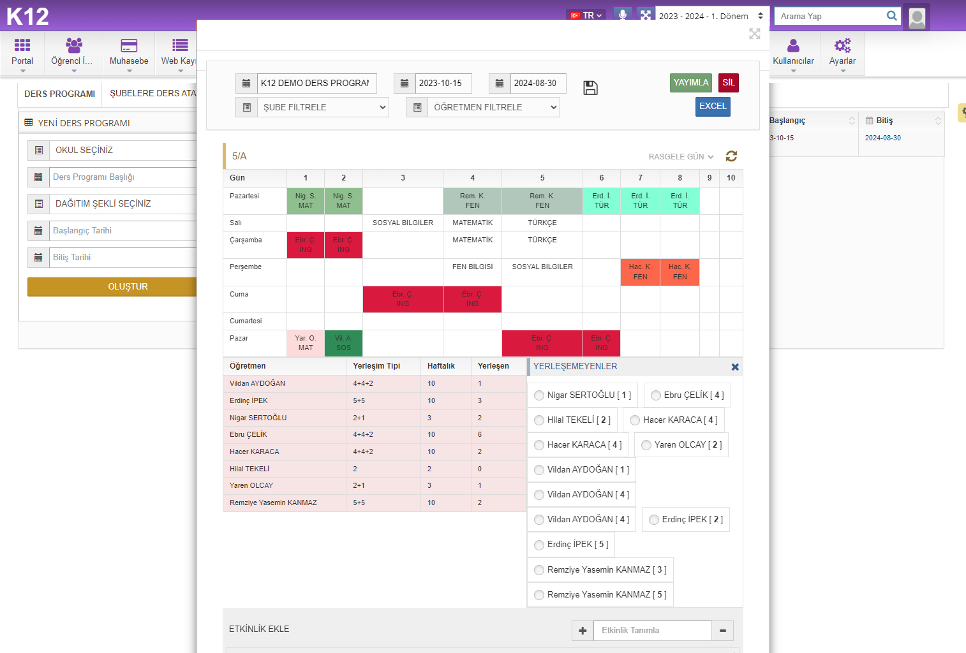966x653 pixels.
Task: Click the Ders Programı Başlığı input field
Action: pyautogui.click(x=123, y=177)
